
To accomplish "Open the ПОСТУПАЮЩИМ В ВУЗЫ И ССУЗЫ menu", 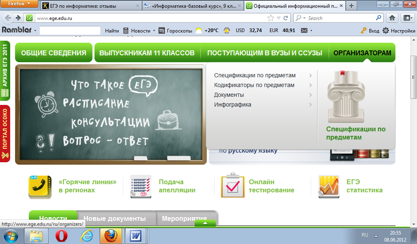I will [x=265, y=52].
